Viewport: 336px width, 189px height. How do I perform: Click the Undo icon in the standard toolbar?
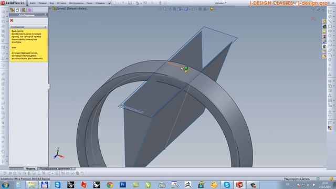[x=145, y=3]
